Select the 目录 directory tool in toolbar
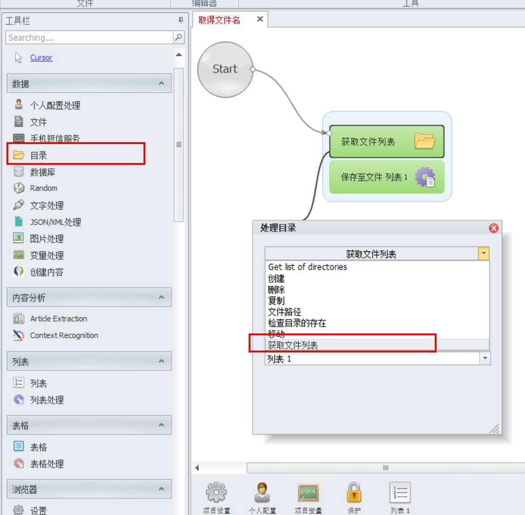525x515 pixels. 38,155
